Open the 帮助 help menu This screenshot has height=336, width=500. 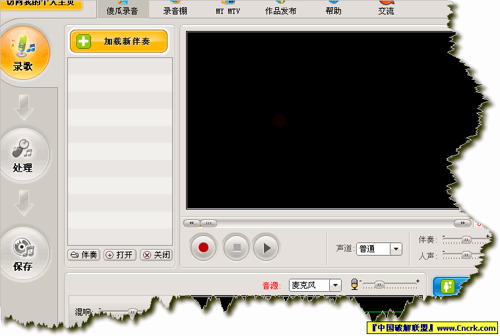pyautogui.click(x=333, y=11)
